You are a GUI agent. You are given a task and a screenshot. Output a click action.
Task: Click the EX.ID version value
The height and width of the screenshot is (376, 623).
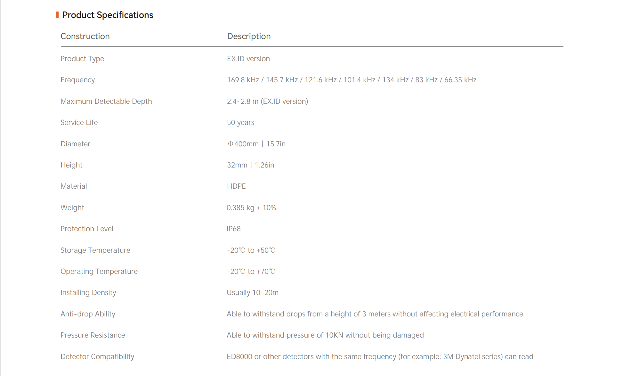click(248, 59)
